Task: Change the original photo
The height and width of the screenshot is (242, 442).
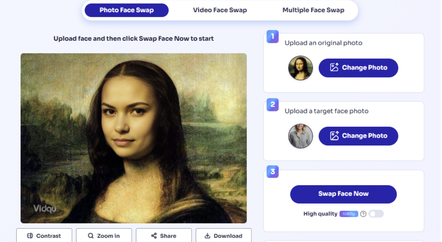Action: coord(358,68)
